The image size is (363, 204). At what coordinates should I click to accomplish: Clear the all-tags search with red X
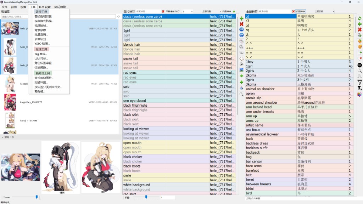tap(293, 11)
